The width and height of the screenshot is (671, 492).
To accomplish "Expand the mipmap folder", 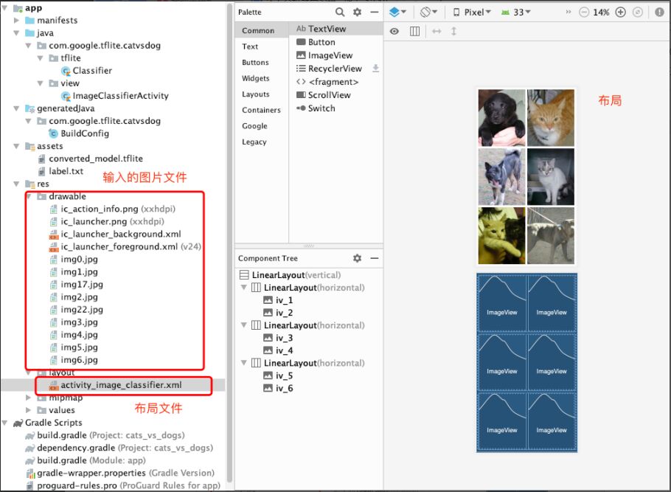I will tap(28, 398).
